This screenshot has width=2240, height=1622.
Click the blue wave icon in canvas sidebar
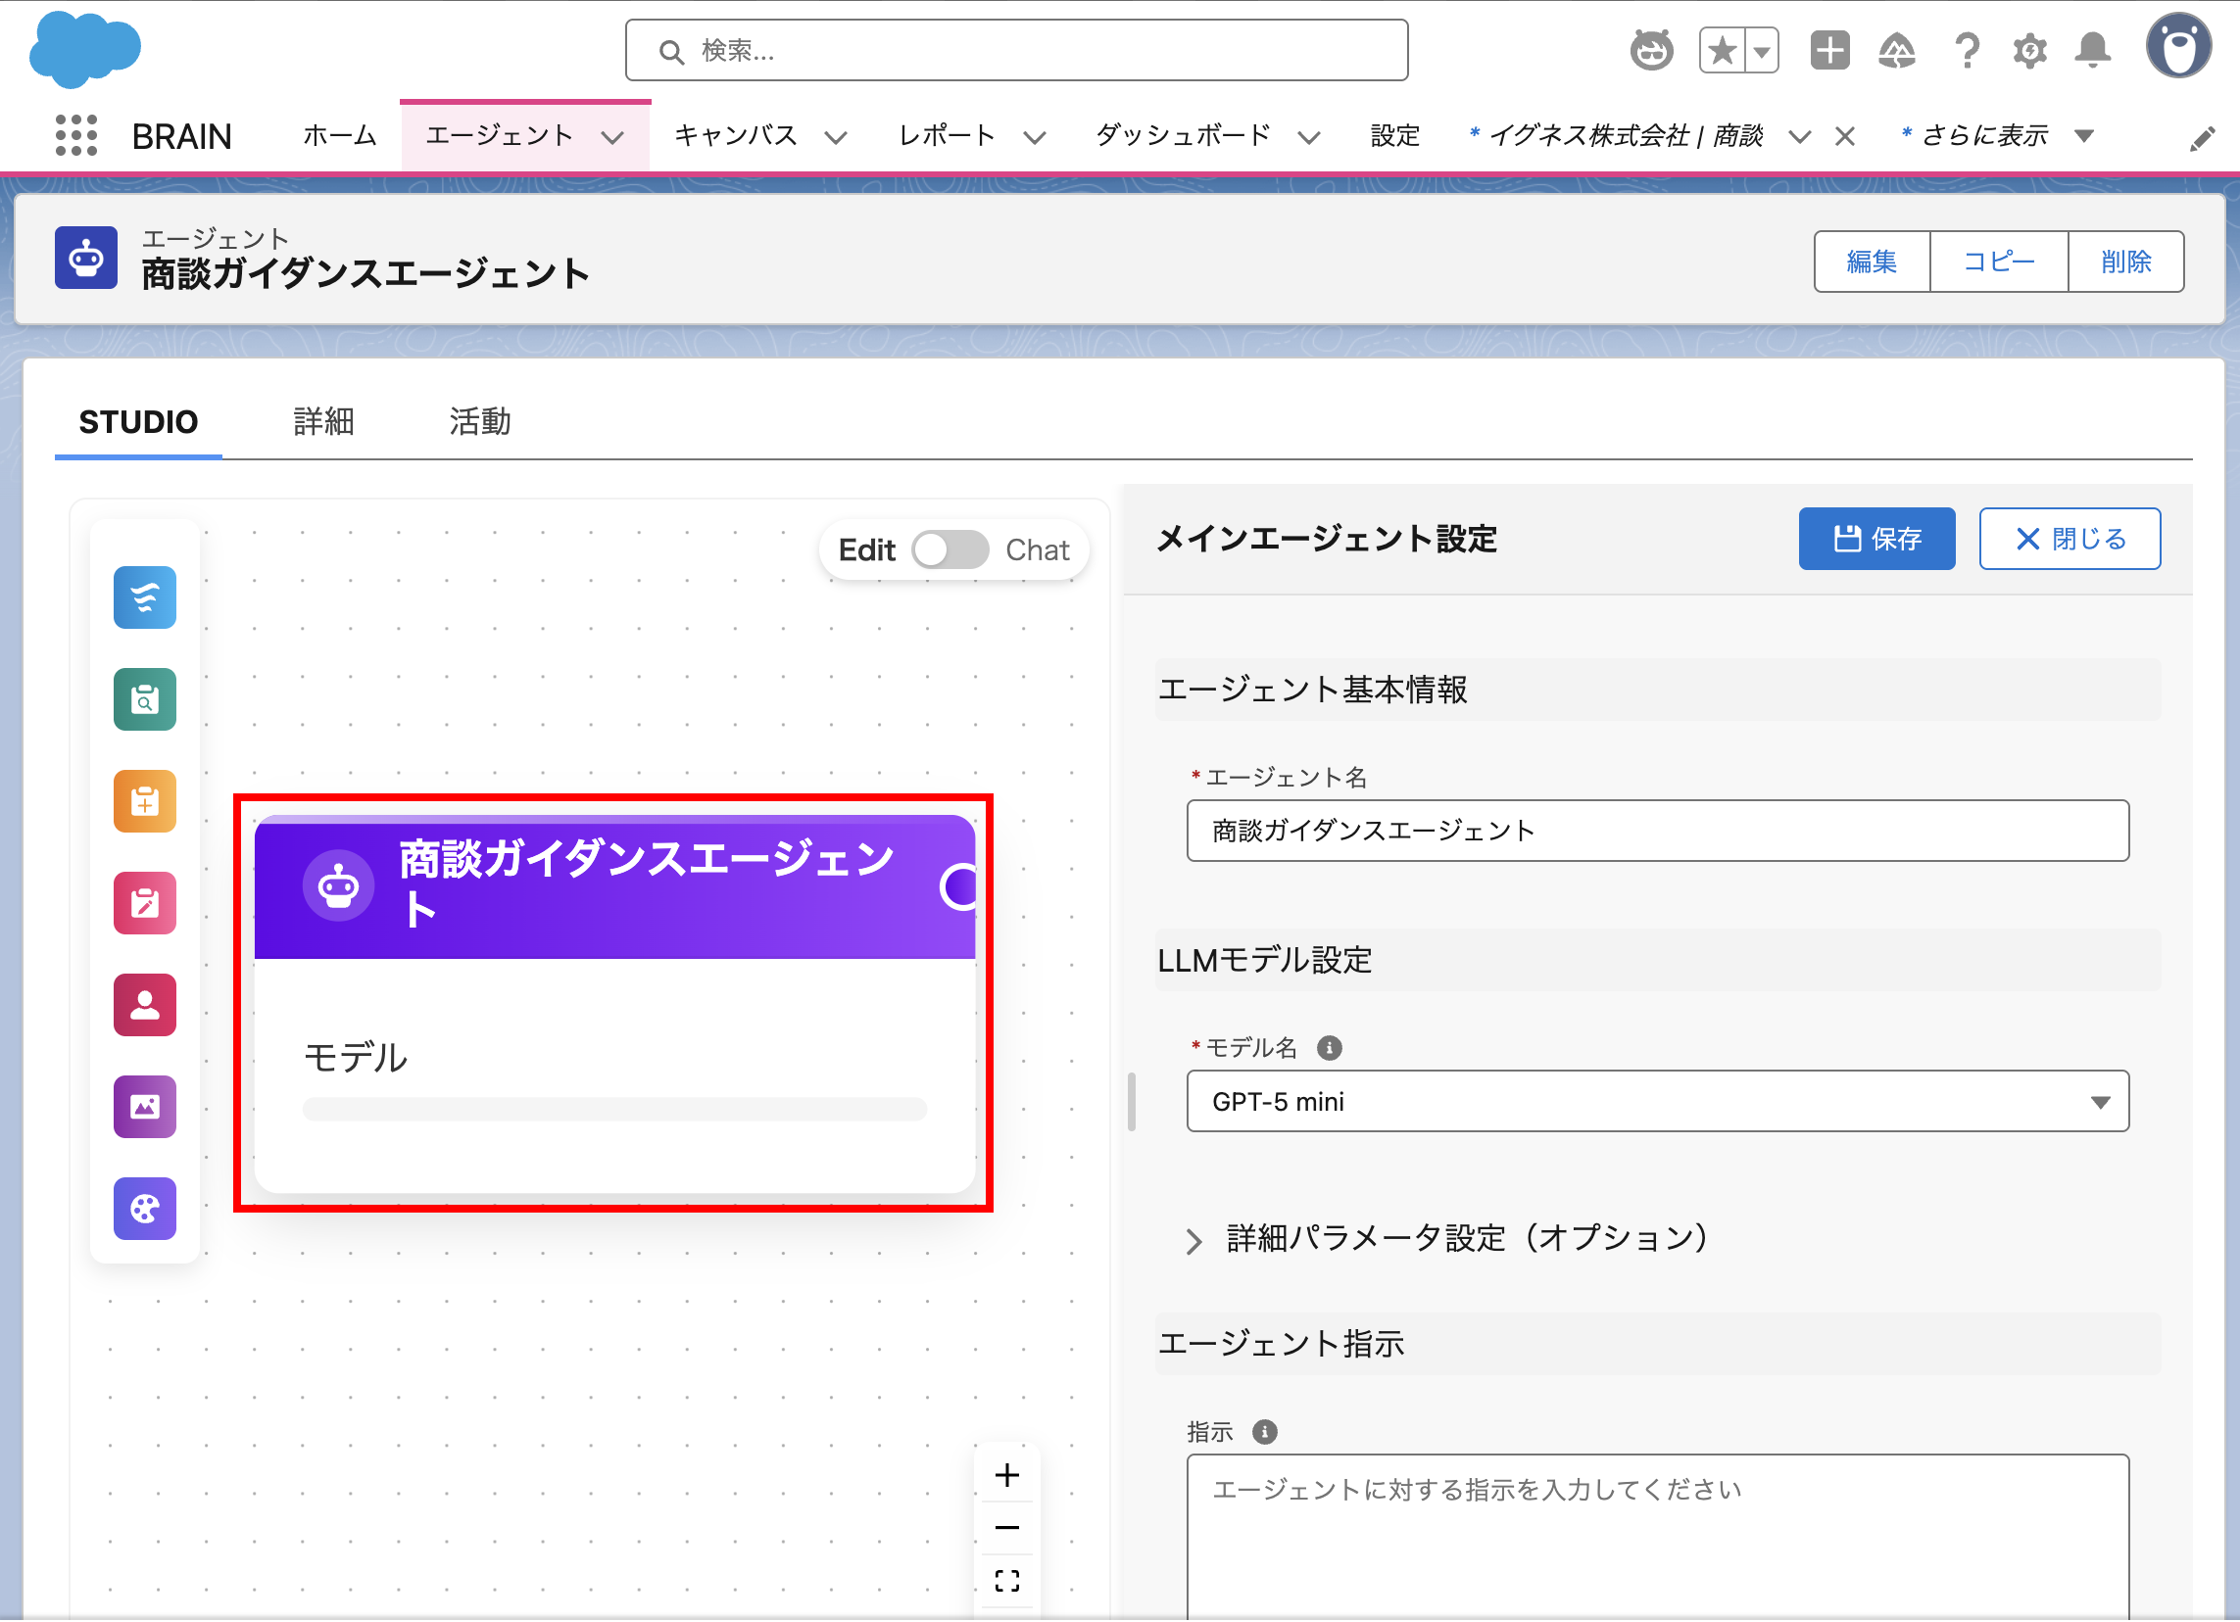pos(145,598)
